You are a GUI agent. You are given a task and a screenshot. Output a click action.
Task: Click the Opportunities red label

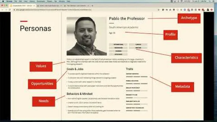(x=42, y=84)
